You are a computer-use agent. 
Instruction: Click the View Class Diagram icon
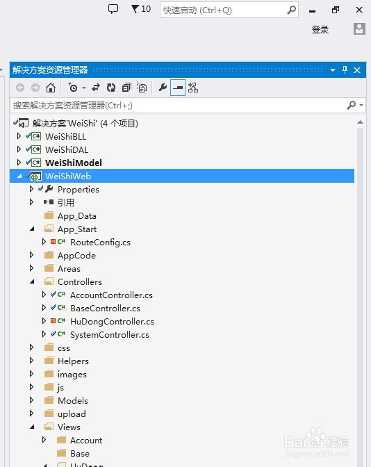[x=193, y=88]
